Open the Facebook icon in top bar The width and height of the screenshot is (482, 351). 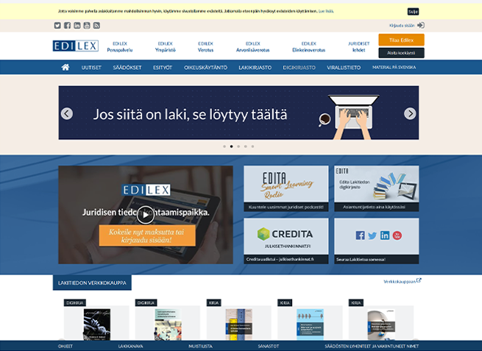[x=67, y=26]
